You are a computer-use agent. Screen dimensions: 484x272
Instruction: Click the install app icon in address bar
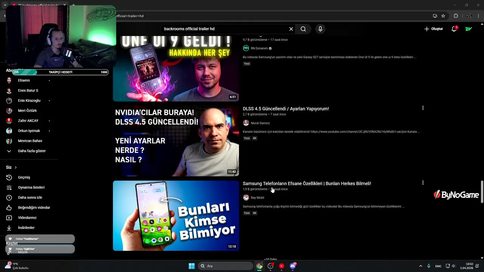pyautogui.click(x=435, y=16)
